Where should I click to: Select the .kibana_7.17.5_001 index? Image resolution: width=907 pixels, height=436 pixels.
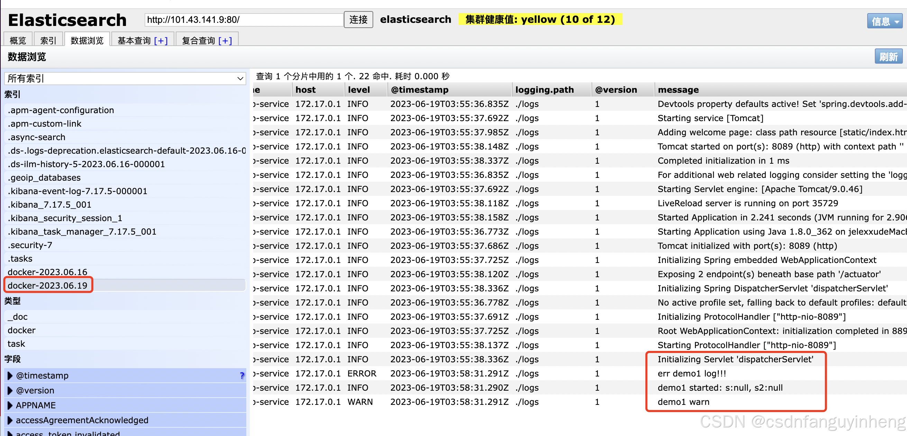[50, 205]
